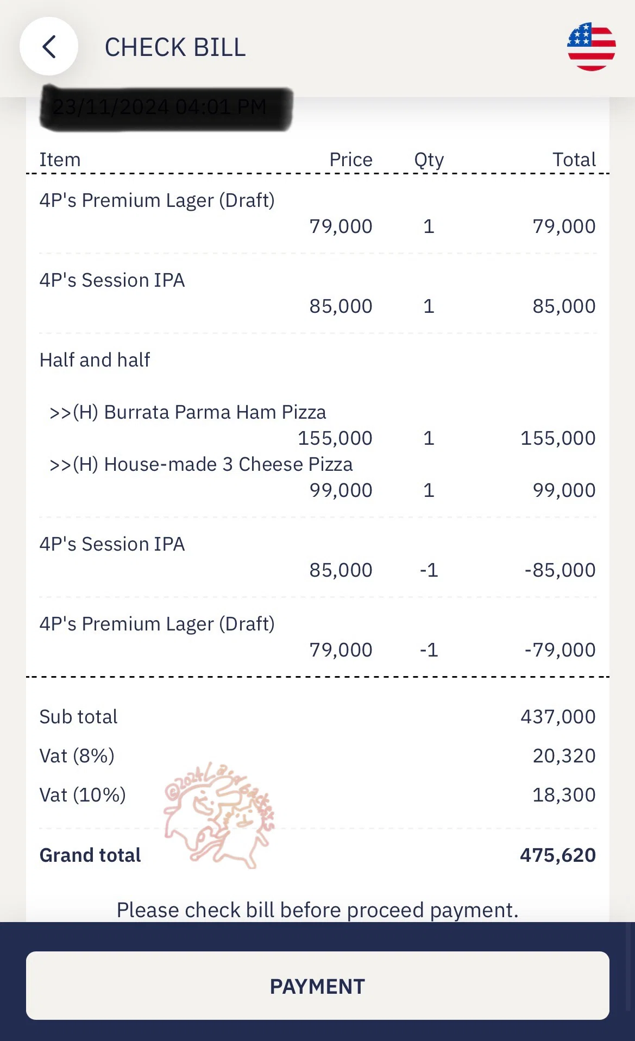Click the Sub total amount 437,000
635x1041 pixels.
coord(558,717)
